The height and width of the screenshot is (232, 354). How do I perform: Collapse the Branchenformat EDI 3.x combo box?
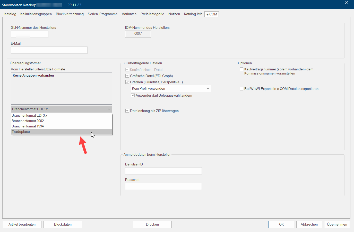point(109,109)
